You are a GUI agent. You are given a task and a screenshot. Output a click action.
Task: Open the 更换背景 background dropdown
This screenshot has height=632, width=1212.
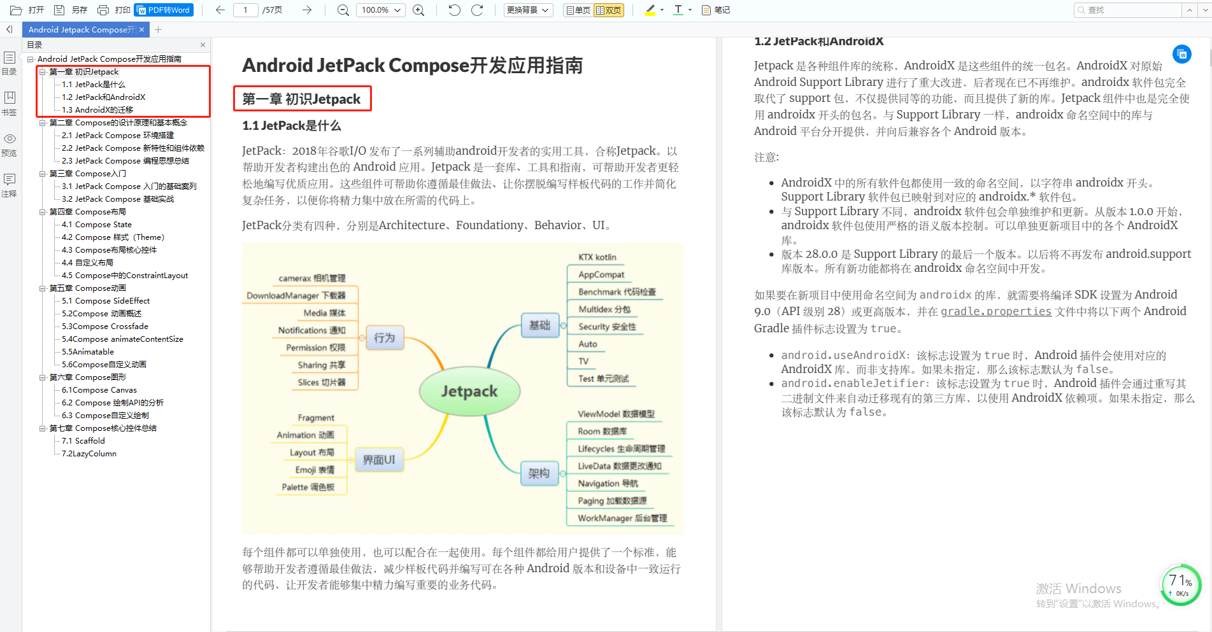527,10
